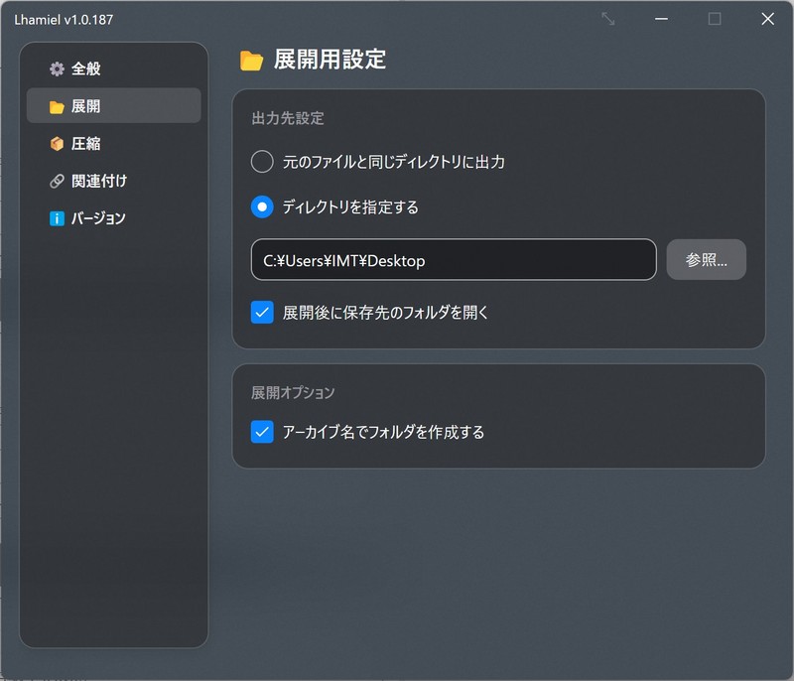
Task: Click the folder icon in 展開用設定 heading
Action: (x=251, y=61)
